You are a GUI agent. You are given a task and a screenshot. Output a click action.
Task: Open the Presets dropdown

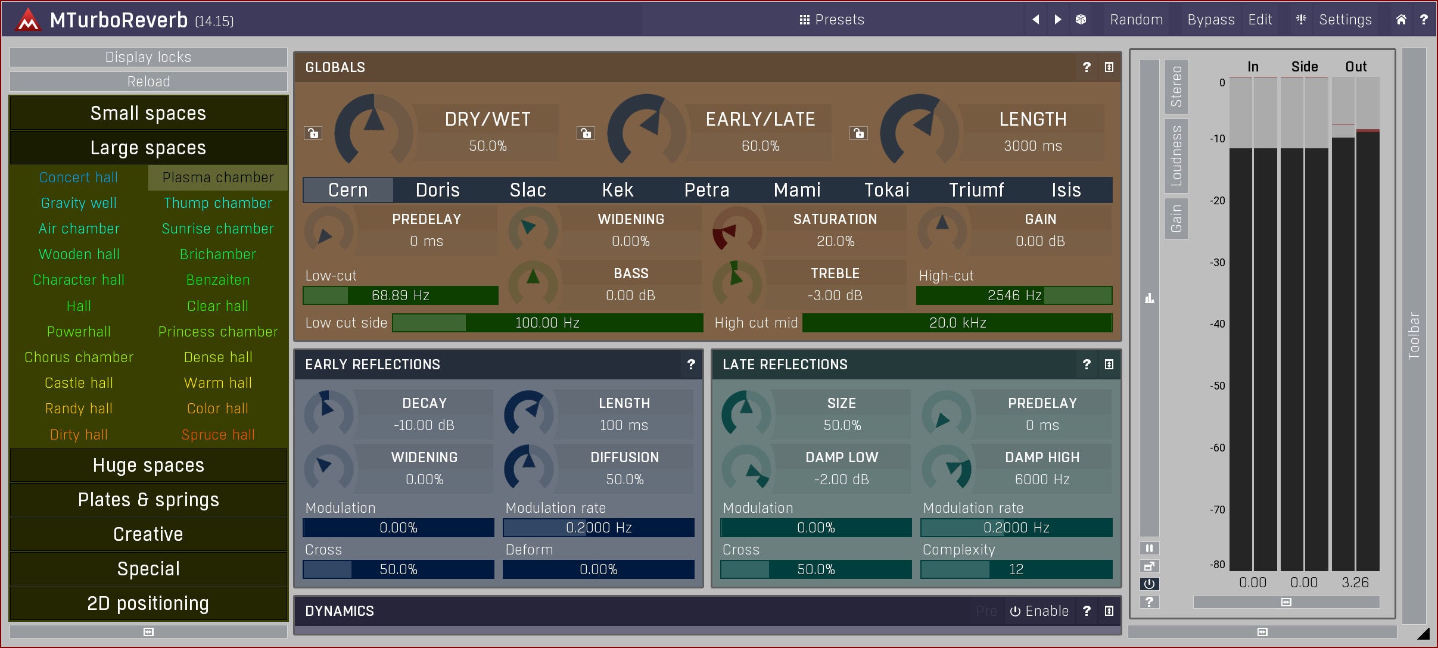pyautogui.click(x=832, y=20)
